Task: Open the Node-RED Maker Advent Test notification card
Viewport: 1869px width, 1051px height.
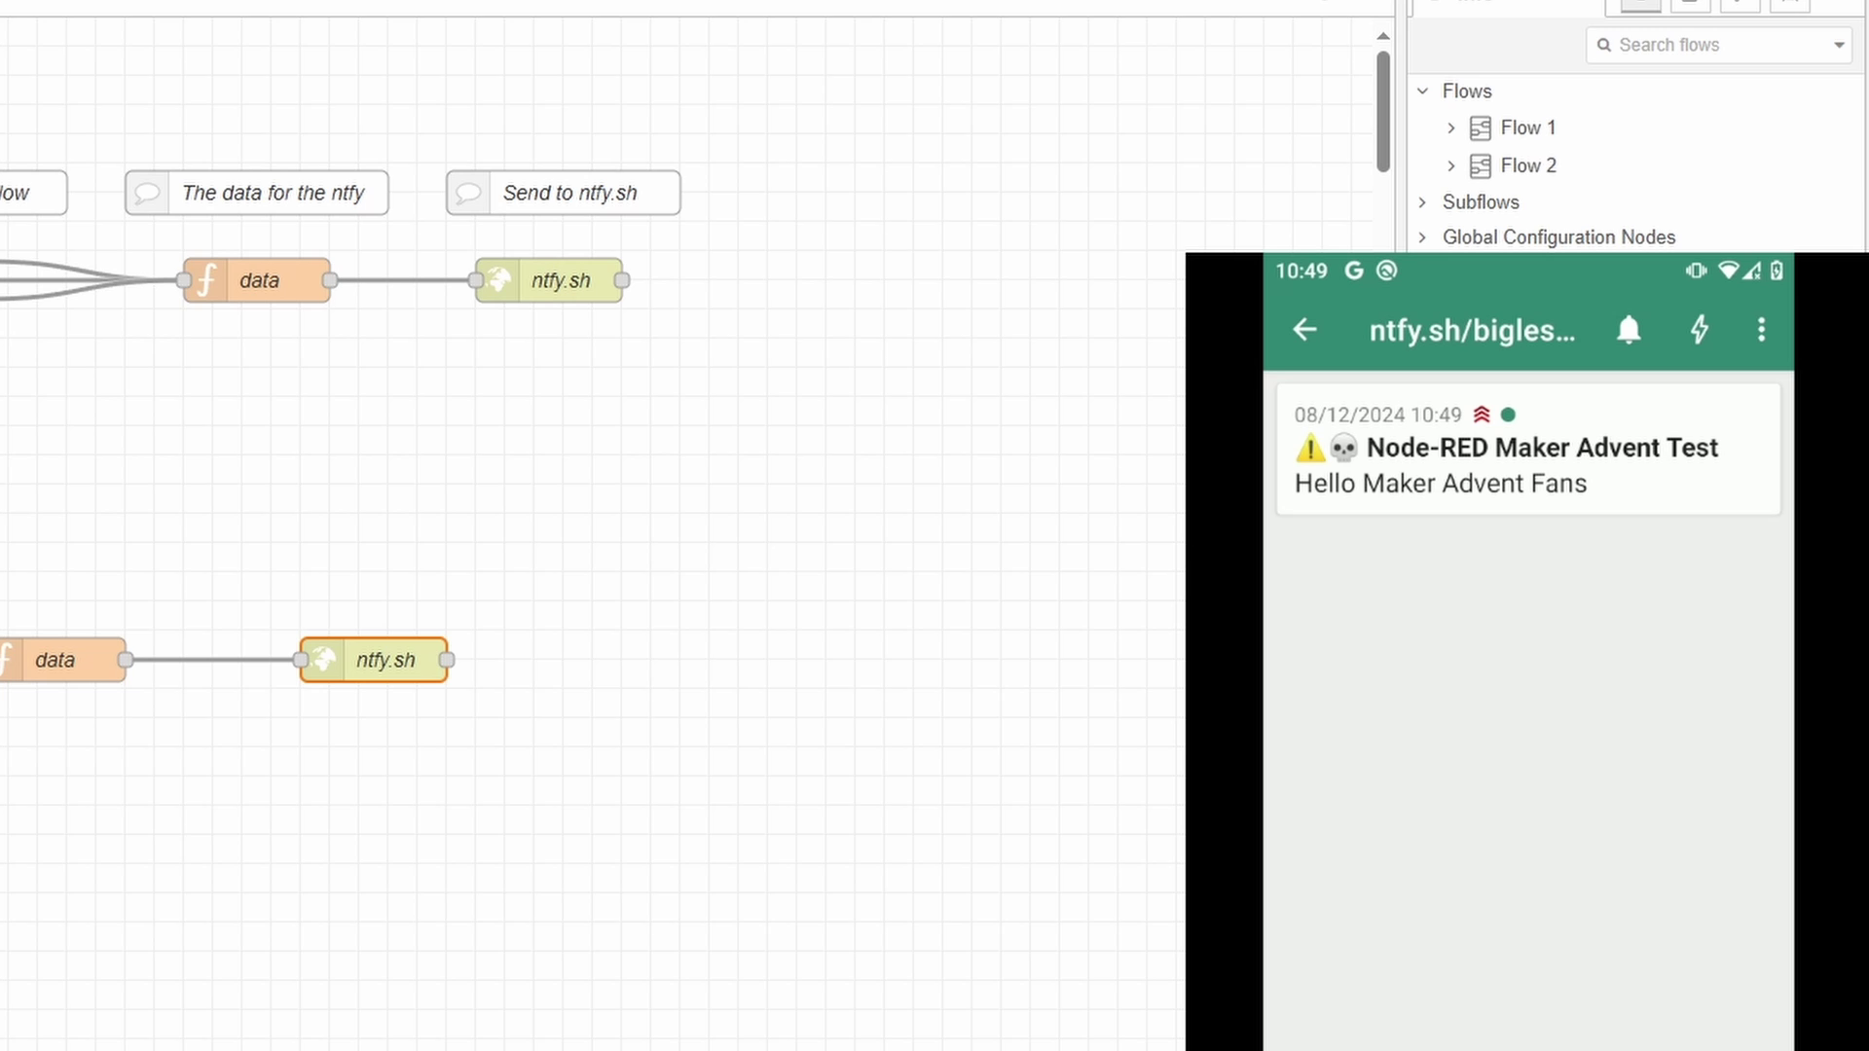Action: pos(1528,449)
